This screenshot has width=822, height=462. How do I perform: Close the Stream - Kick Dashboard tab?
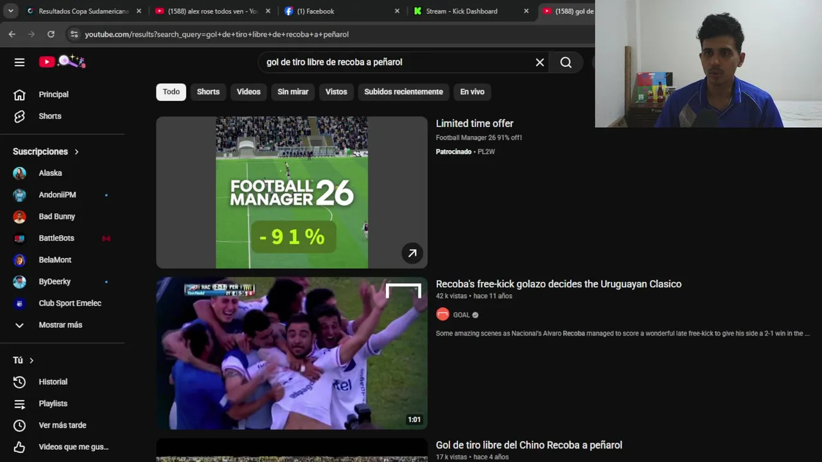526,11
